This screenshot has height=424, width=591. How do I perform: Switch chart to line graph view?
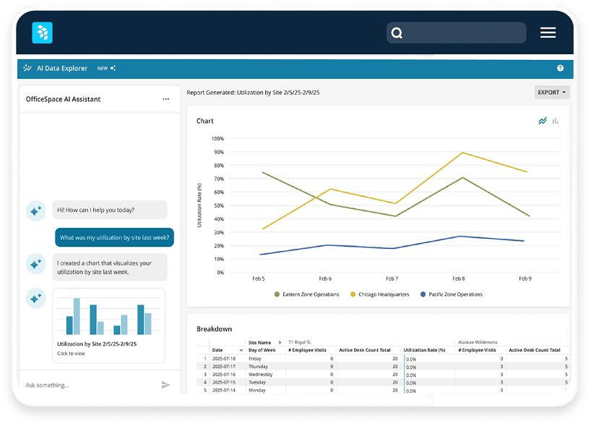pyautogui.click(x=542, y=121)
